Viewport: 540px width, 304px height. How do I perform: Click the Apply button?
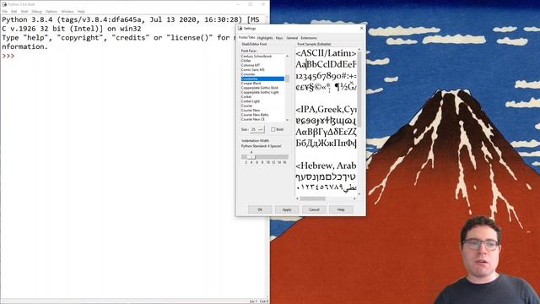(x=287, y=209)
